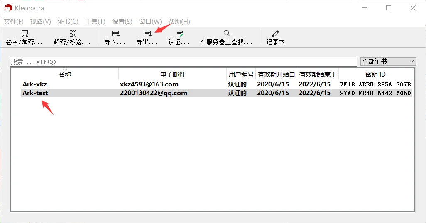Sort by the 密钥 ID column header

(375, 74)
